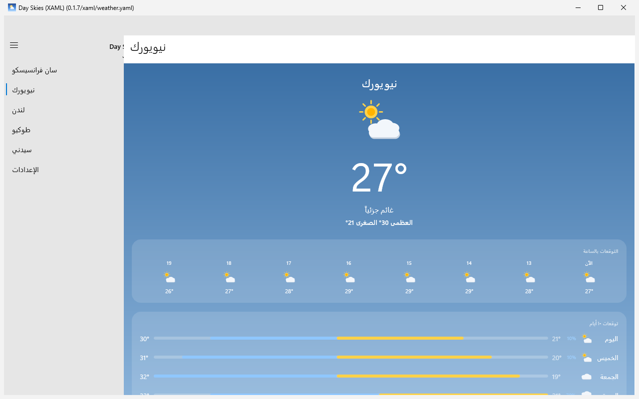Open سان فرانسيسكو city in sidebar
The height and width of the screenshot is (399, 639).
pos(64,70)
